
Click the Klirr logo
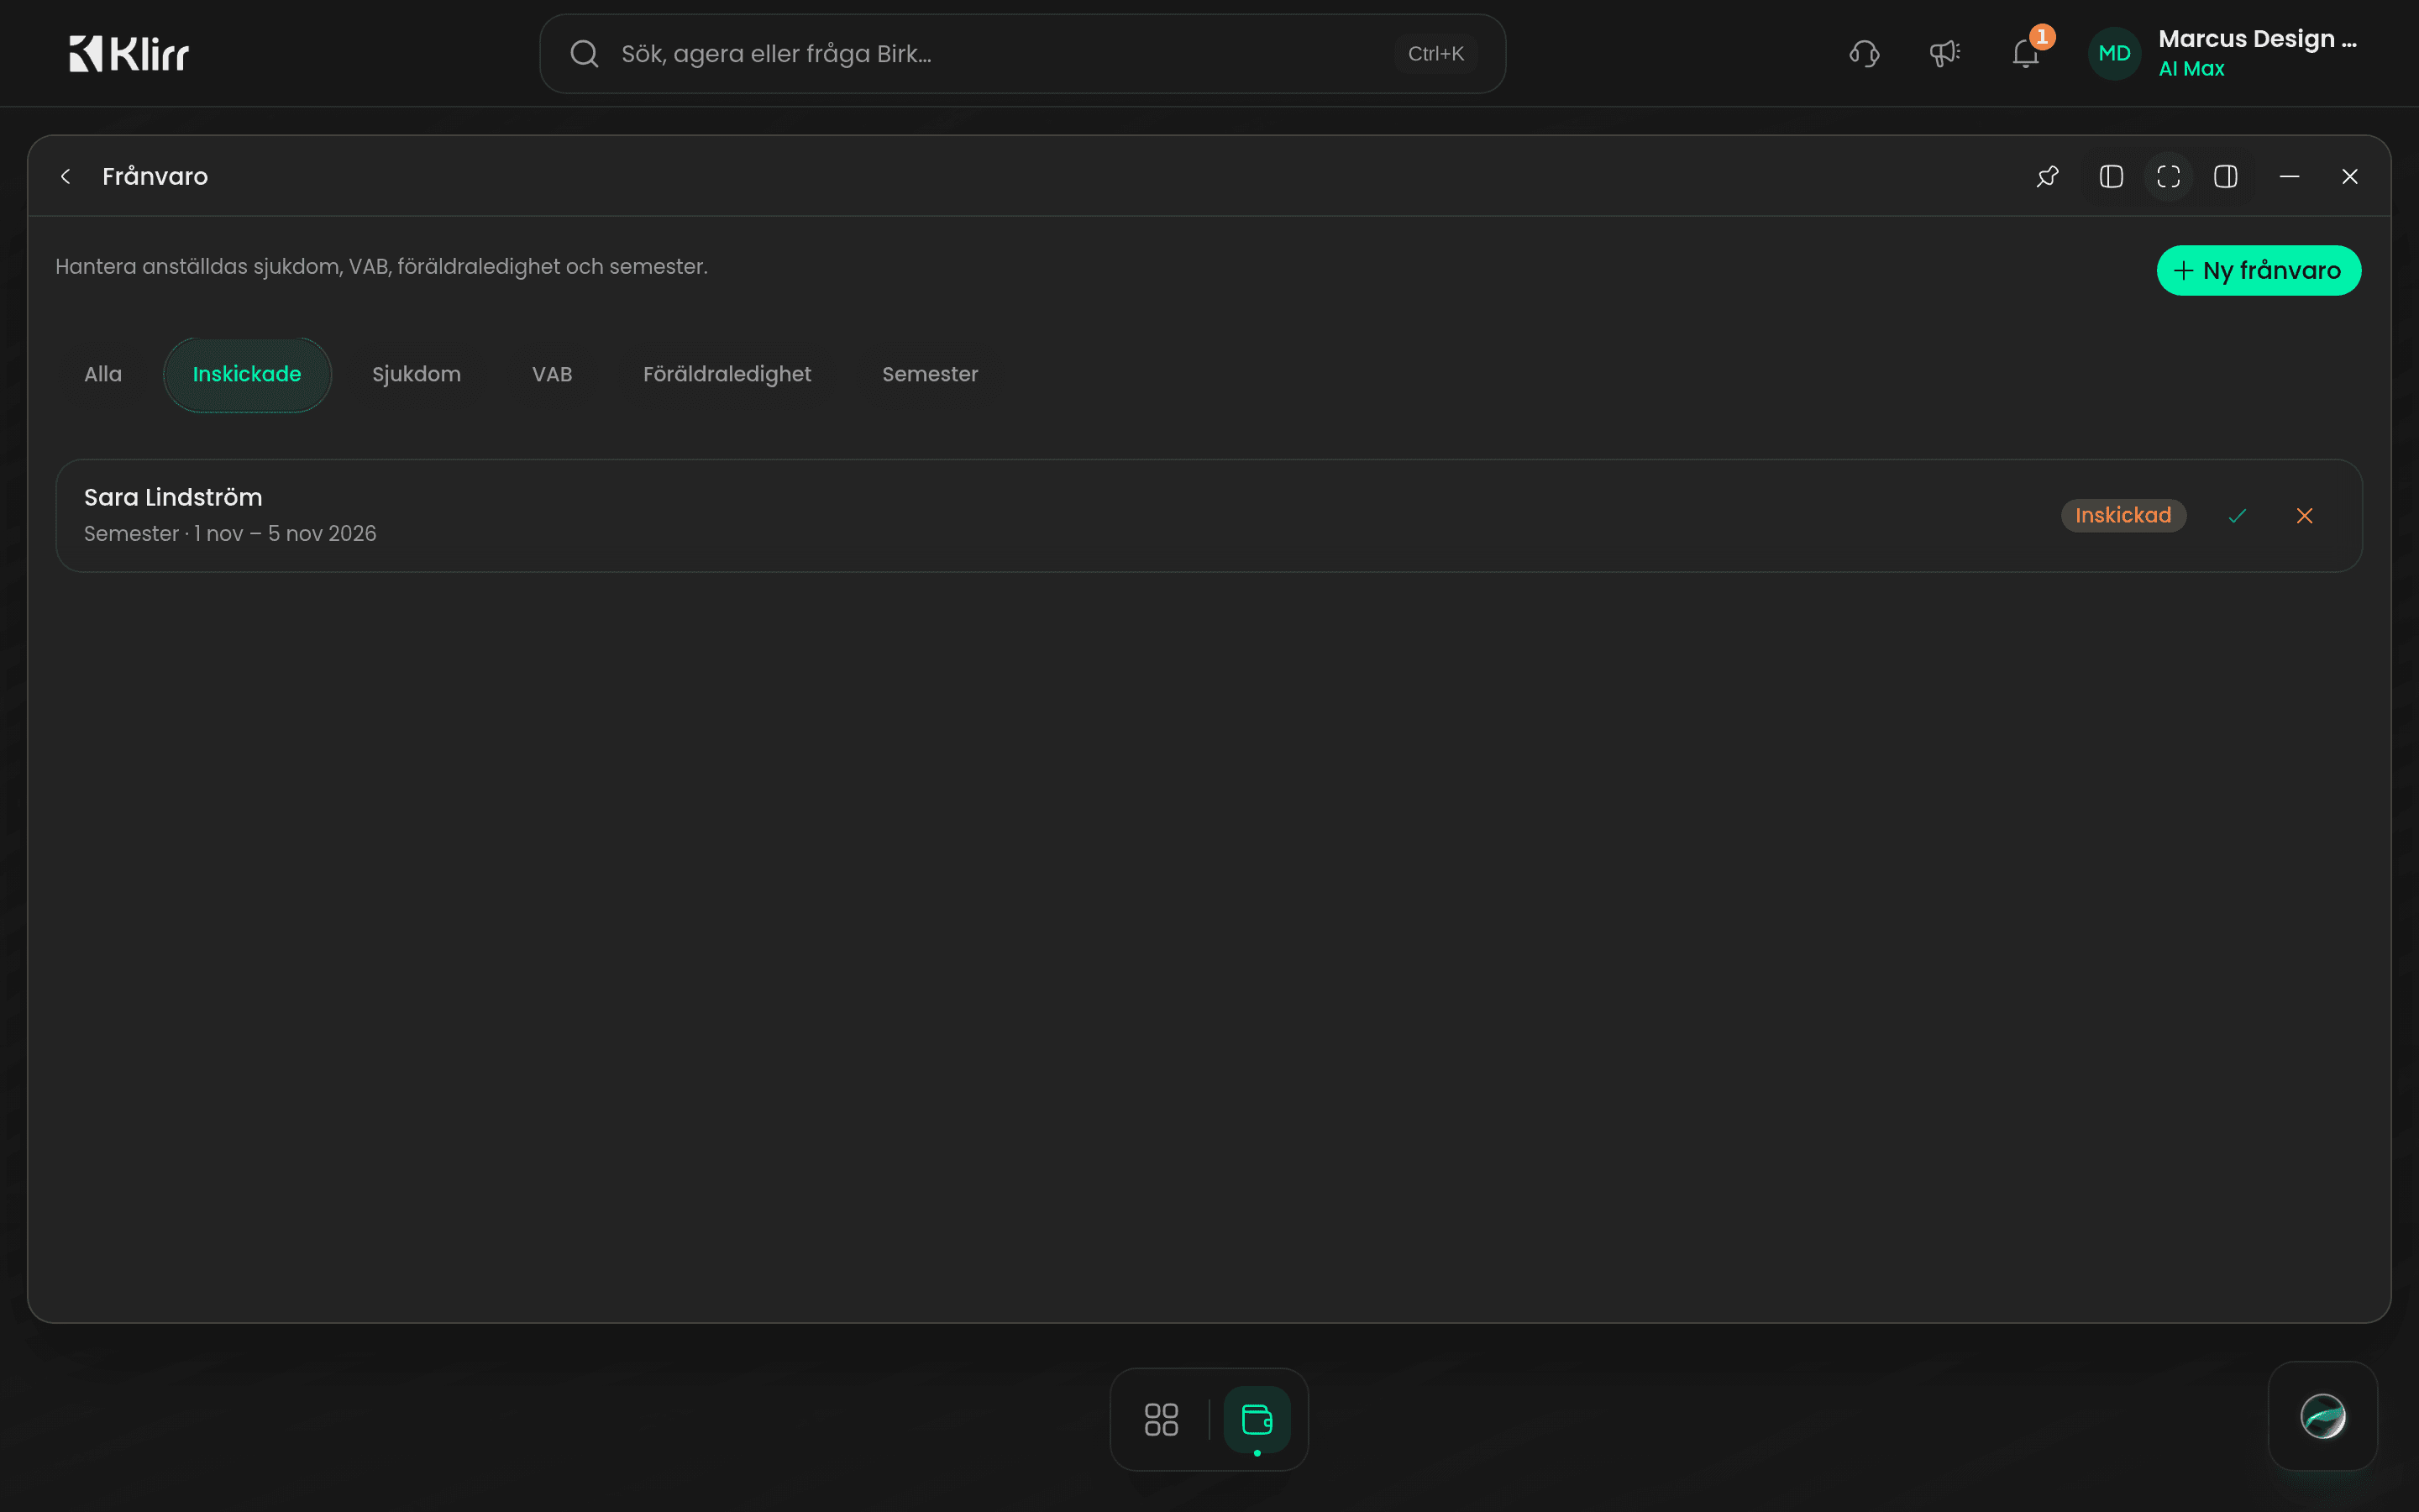click(x=128, y=54)
